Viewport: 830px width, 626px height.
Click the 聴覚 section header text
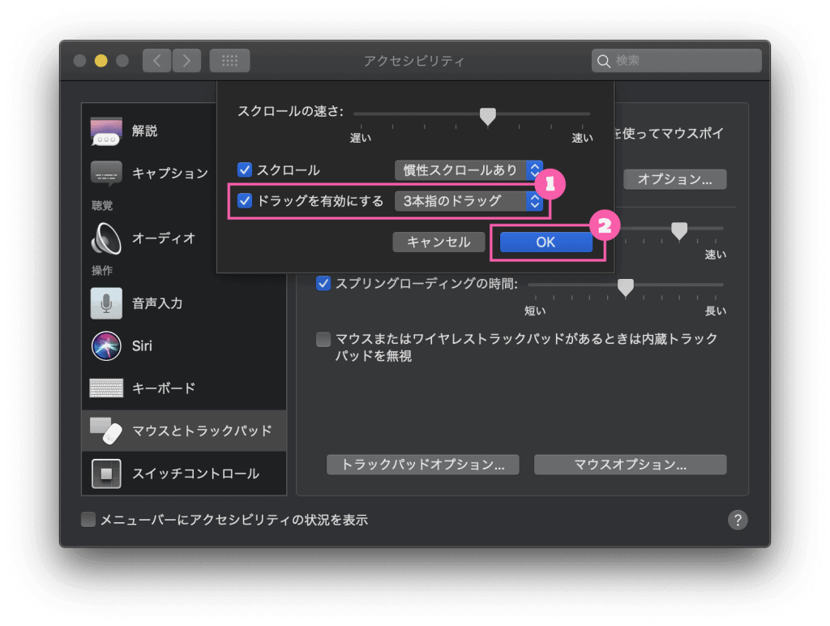(101, 205)
